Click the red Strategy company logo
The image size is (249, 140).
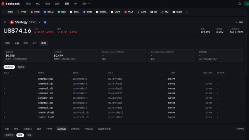(x=12, y=22)
